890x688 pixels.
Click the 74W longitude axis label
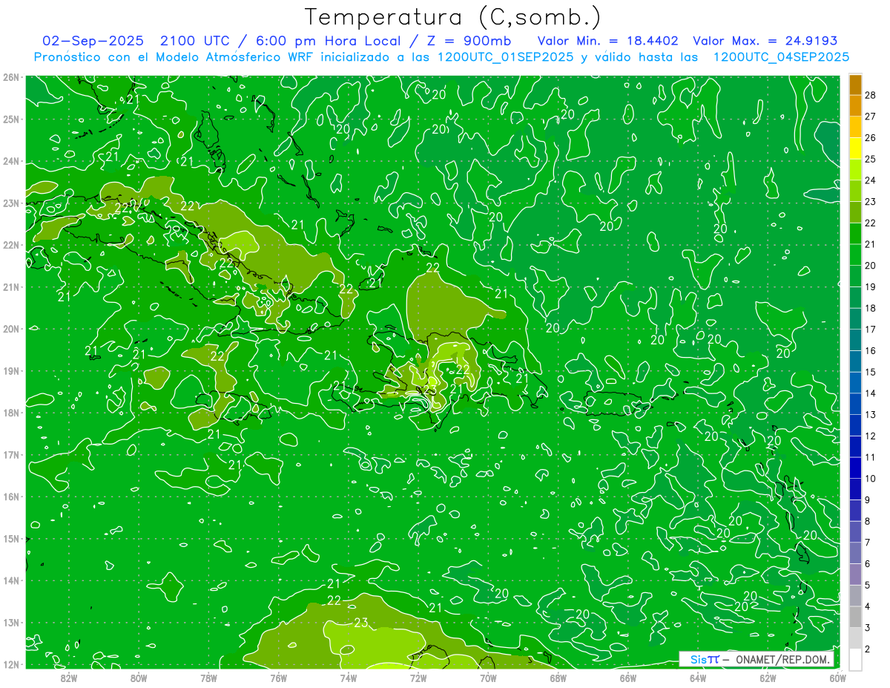349,678
